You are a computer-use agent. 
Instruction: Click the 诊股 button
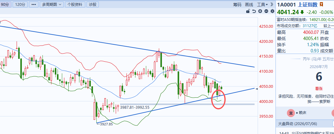93,5
